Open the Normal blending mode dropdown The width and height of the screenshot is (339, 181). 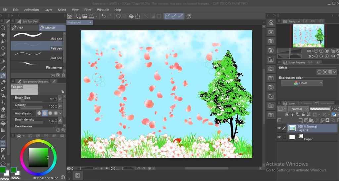pyautogui.click(x=298, y=109)
